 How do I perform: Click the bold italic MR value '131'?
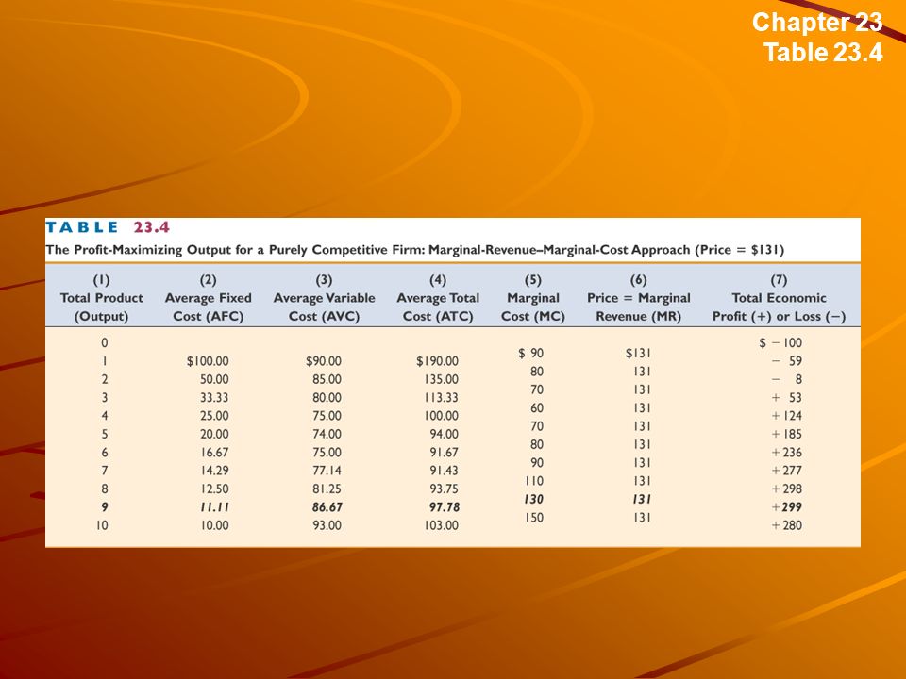[x=642, y=500]
